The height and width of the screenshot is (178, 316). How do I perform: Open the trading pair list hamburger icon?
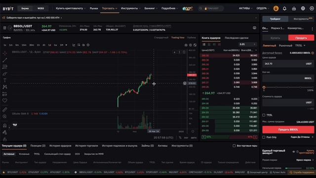pos(4,28)
